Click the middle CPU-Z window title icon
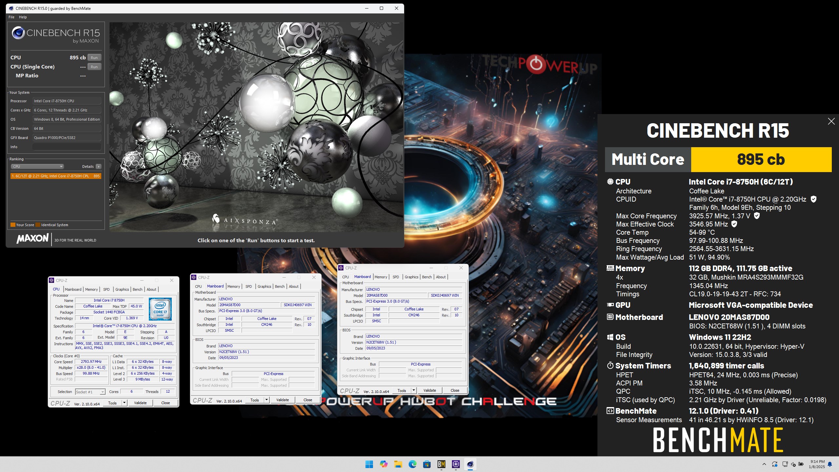Viewport: 839px width, 472px height. tap(194, 277)
